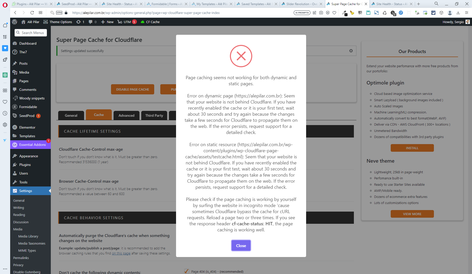Open the Howdy, Sergio account menu
The width and height of the screenshot is (472, 274).
(x=456, y=22)
